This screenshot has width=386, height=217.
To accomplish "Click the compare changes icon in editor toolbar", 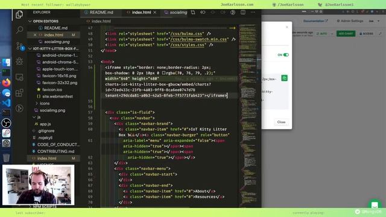I will 193,12.
